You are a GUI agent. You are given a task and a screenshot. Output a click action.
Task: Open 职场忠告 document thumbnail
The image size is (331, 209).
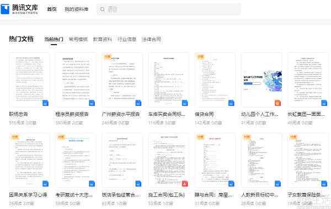tap(29, 80)
